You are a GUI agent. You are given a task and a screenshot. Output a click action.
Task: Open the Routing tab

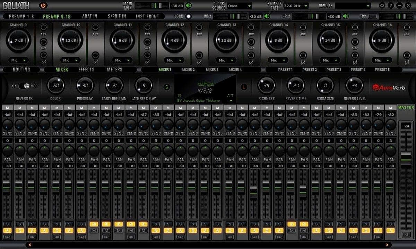pyautogui.click(x=21, y=69)
